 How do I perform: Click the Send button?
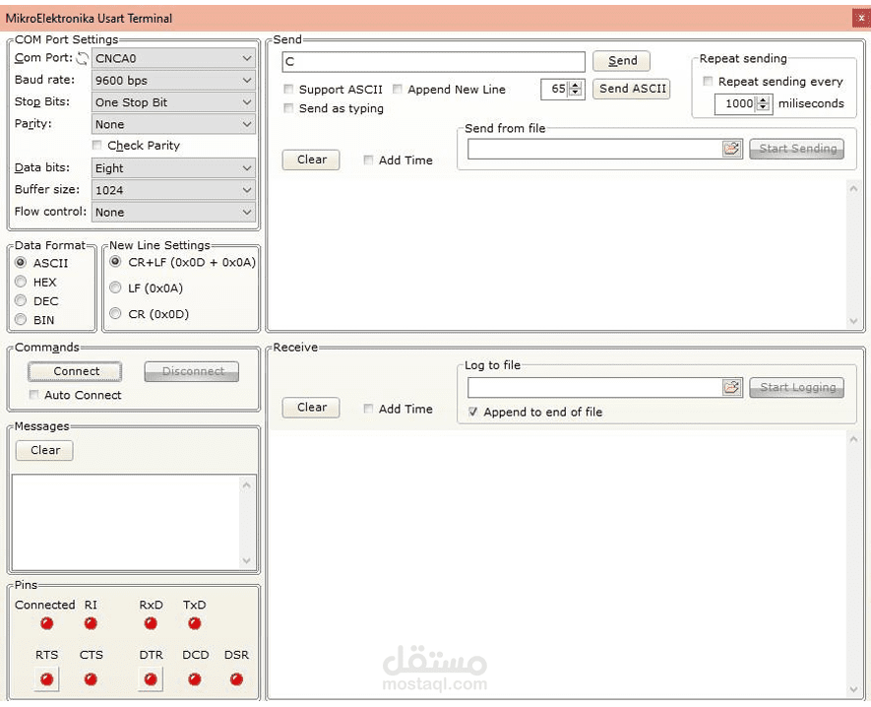coord(622,61)
